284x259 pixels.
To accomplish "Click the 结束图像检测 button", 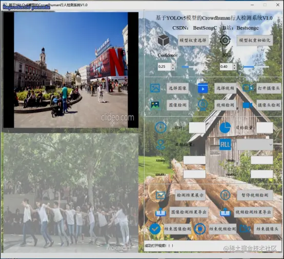I will pyautogui.click(x=177, y=229).
